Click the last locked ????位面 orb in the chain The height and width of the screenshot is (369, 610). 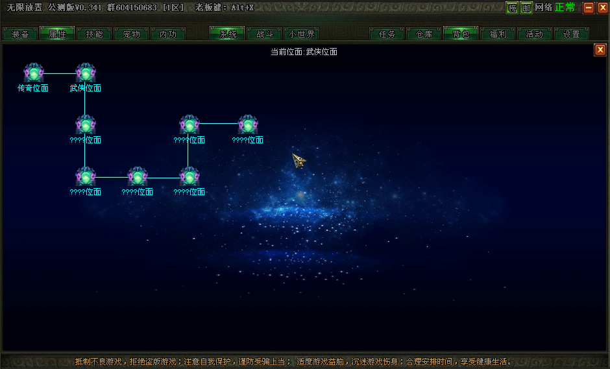pyautogui.click(x=248, y=125)
